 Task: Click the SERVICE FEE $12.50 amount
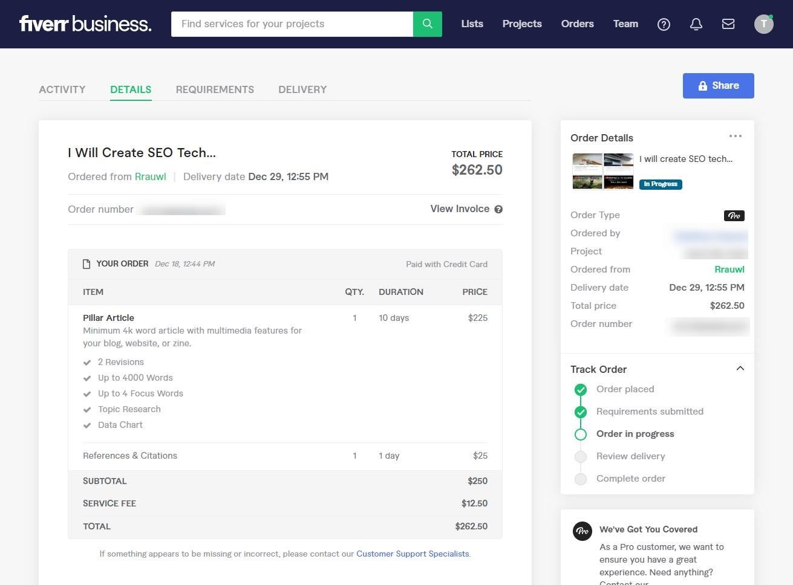click(x=474, y=503)
